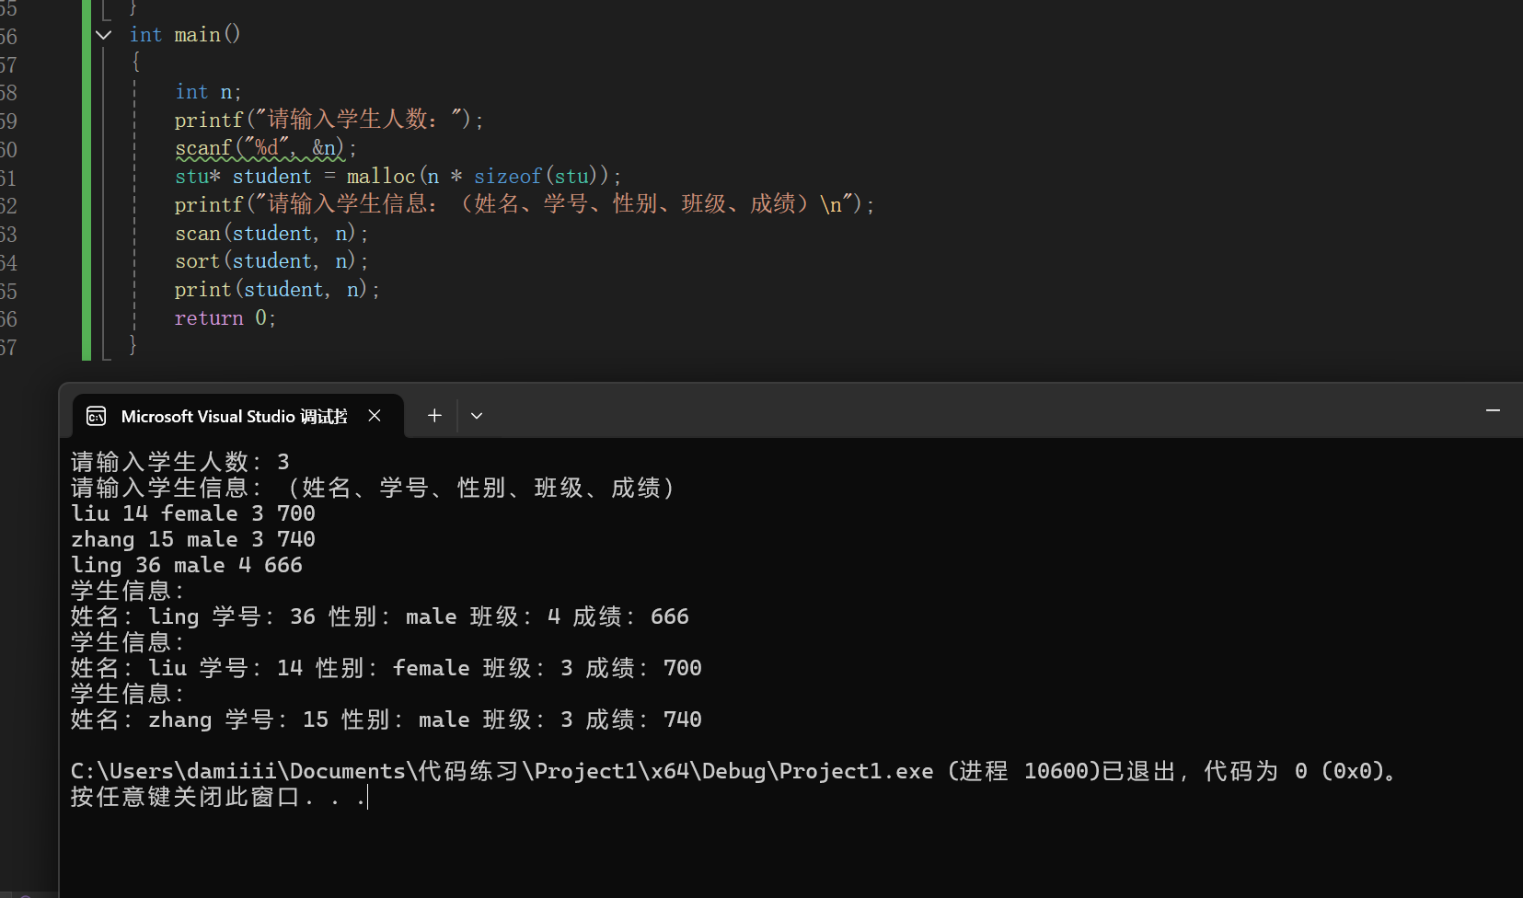Screen dimensions: 1523x898
Task: Click the sort(student, n) line in editor
Action: 271,261
